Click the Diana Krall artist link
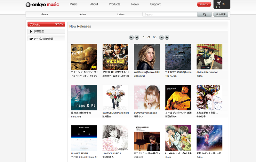This screenshot has width=256, height=162. pyautogui.click(x=139, y=76)
